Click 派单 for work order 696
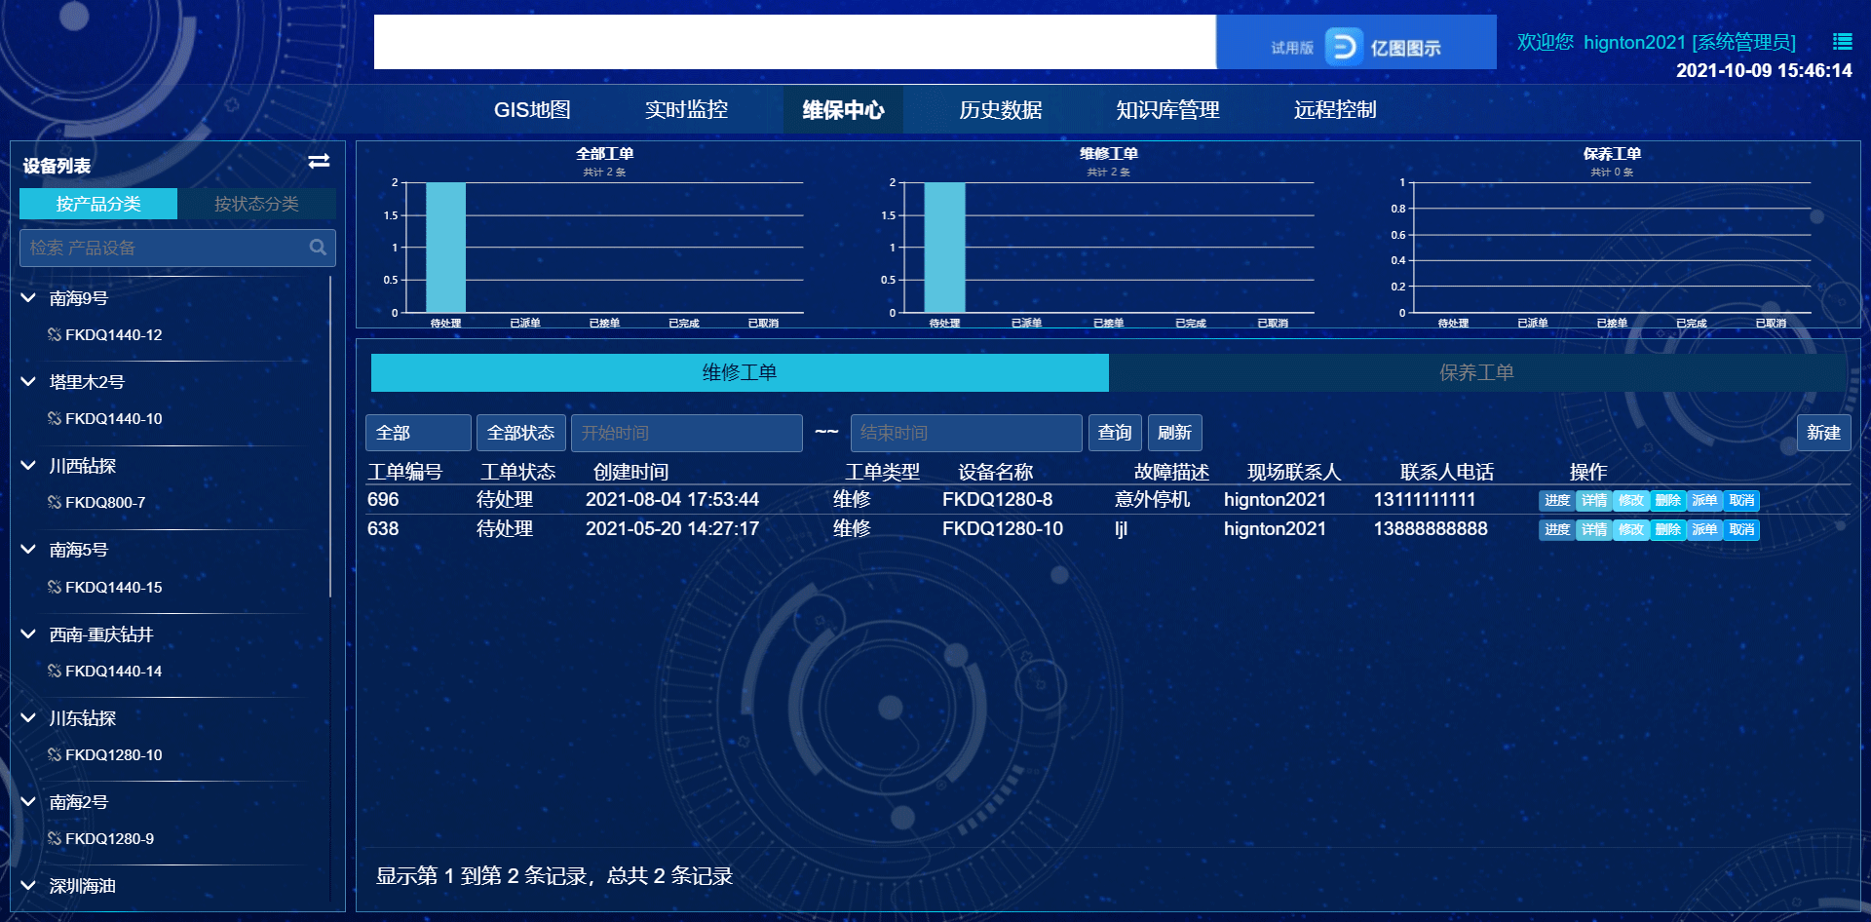The height and width of the screenshot is (922, 1871). click(x=1704, y=500)
